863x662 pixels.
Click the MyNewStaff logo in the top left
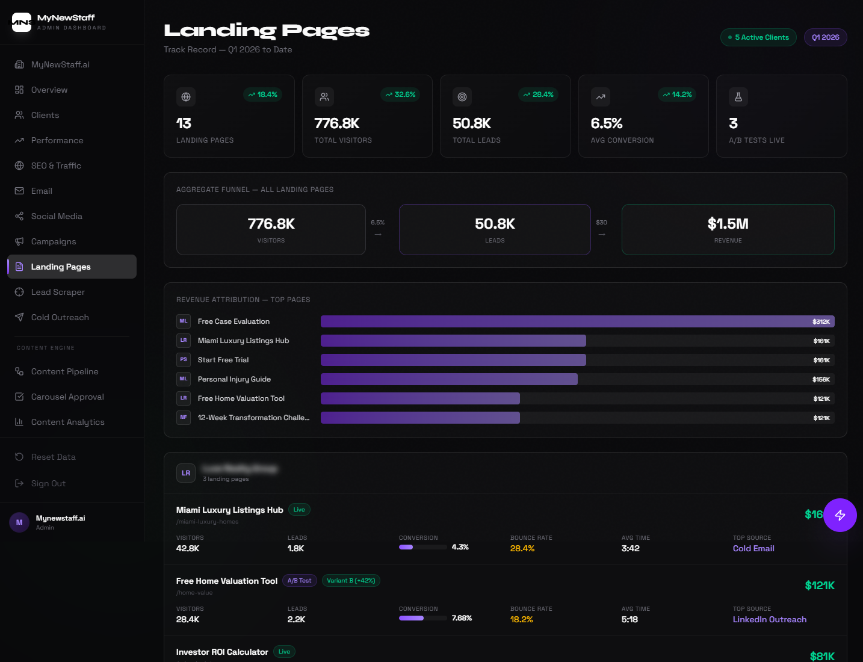[x=20, y=22]
